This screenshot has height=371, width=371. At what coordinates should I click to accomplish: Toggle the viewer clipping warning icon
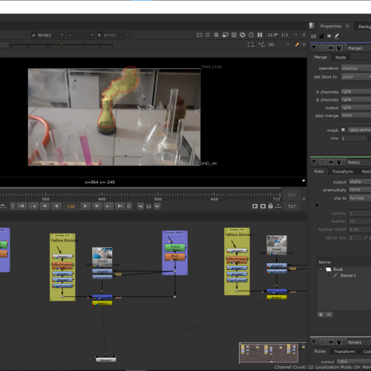coord(200,35)
